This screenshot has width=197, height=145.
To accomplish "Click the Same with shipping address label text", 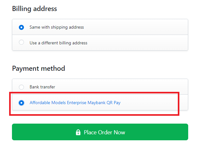I will pyautogui.click(x=57, y=27).
